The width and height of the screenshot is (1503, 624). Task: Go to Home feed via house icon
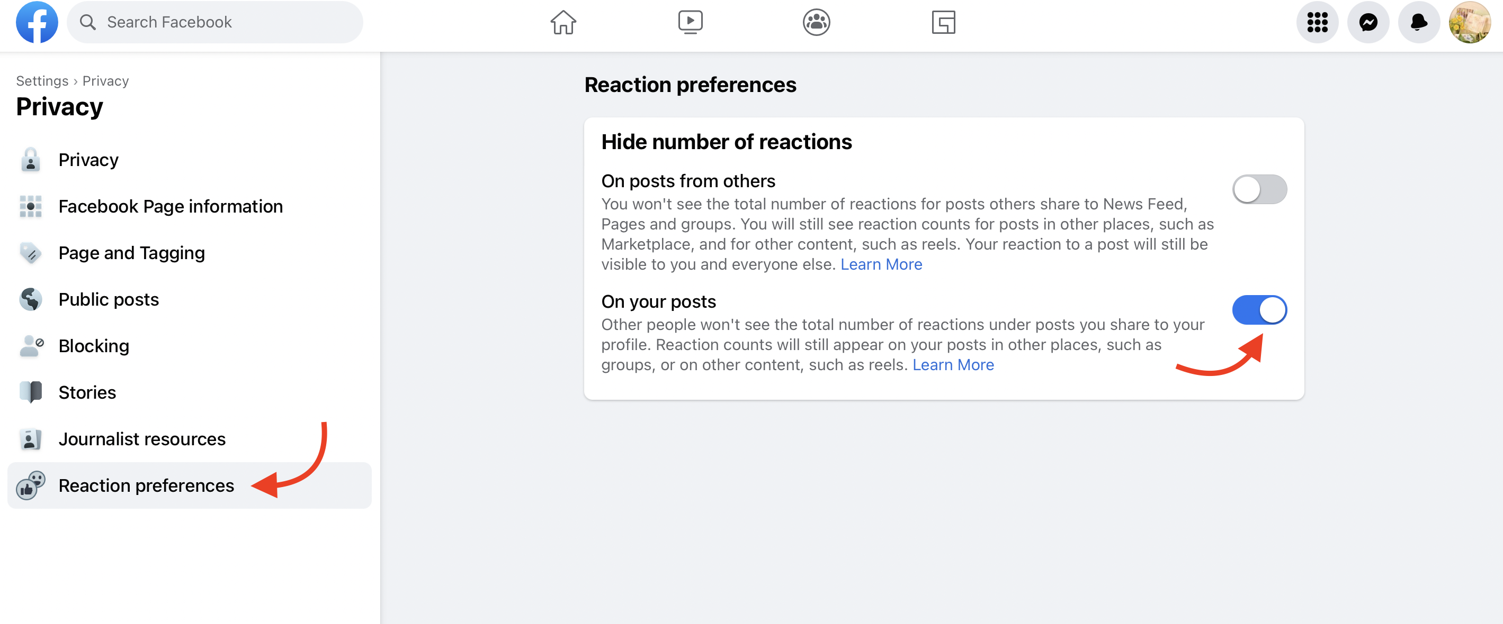[562, 22]
